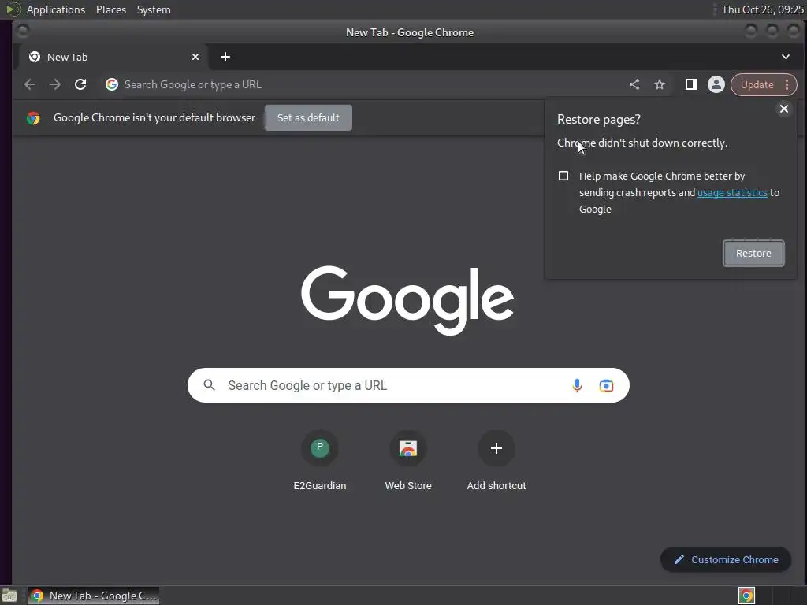The width and height of the screenshot is (807, 605).
Task: Click the forward navigation arrow
Action: pyautogui.click(x=55, y=84)
